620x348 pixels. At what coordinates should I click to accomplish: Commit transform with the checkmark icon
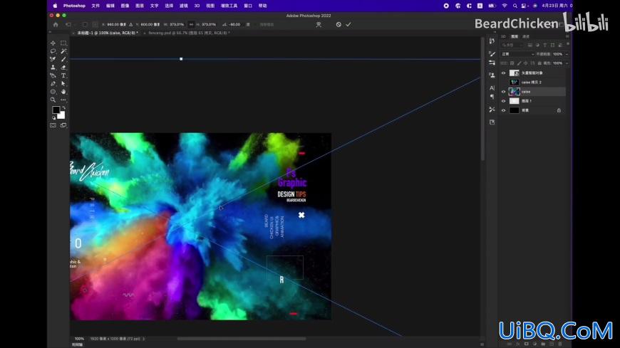coord(348,24)
